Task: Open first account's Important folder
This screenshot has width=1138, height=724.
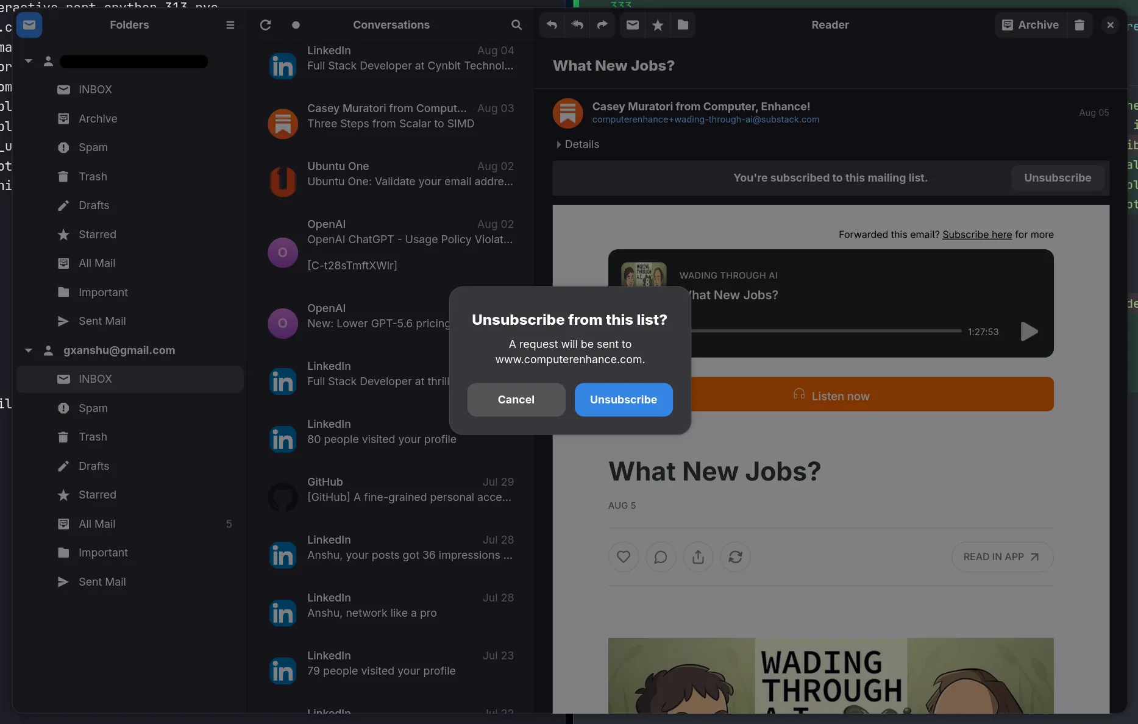Action: coord(130,293)
